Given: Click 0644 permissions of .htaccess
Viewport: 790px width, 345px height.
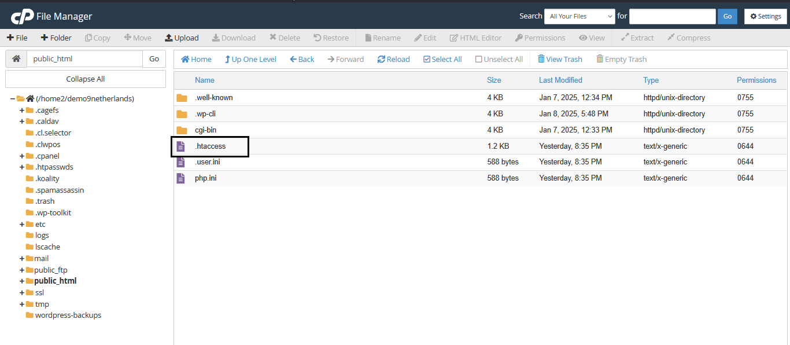Looking at the screenshot, I should pyautogui.click(x=745, y=146).
